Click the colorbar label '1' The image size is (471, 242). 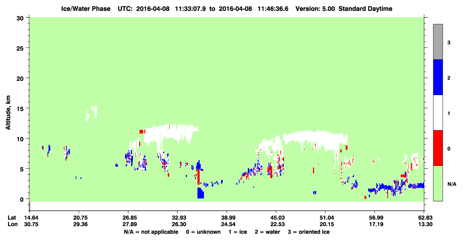point(449,114)
